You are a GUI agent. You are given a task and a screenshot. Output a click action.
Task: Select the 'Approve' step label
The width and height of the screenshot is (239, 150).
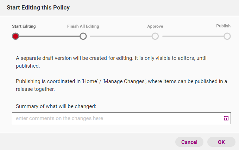pyautogui.click(x=155, y=26)
